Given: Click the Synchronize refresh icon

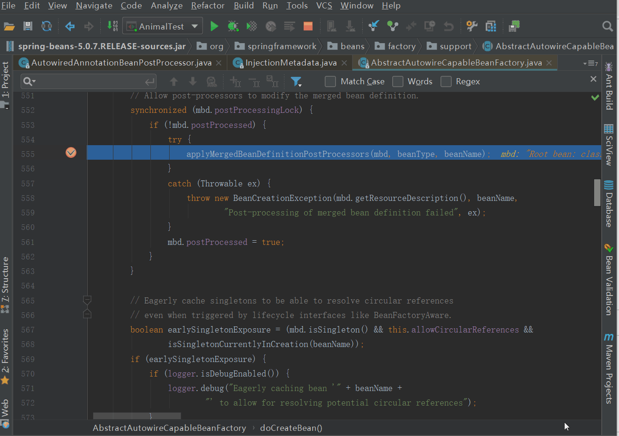Looking at the screenshot, I should (x=46, y=26).
